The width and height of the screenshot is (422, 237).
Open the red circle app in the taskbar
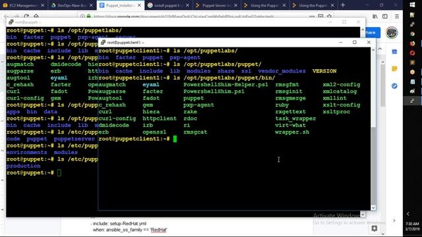412,53
